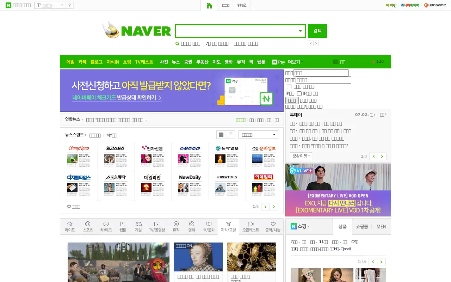
Task: Switch newsstand to list view icon
Action: (230, 135)
